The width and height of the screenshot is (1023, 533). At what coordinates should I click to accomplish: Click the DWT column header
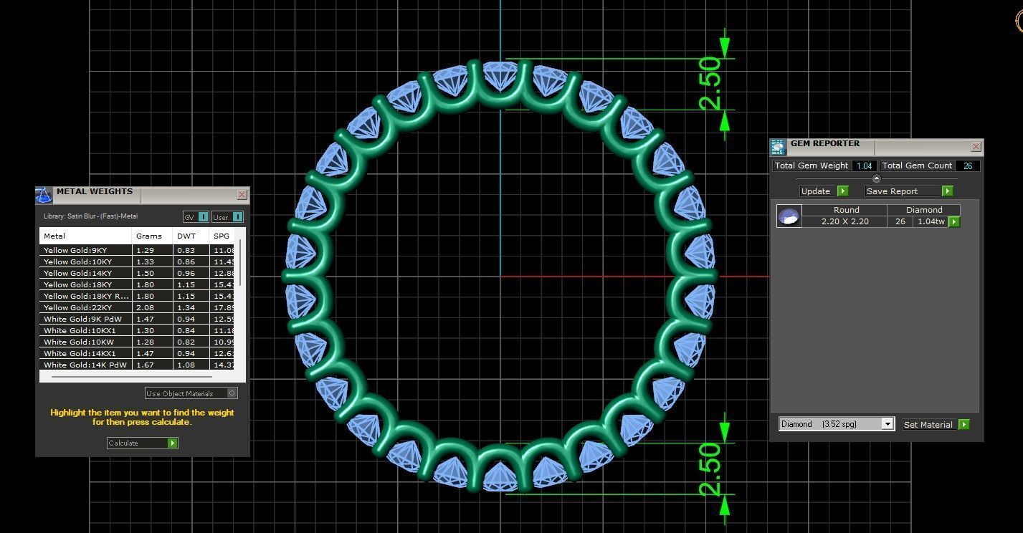[x=191, y=236]
